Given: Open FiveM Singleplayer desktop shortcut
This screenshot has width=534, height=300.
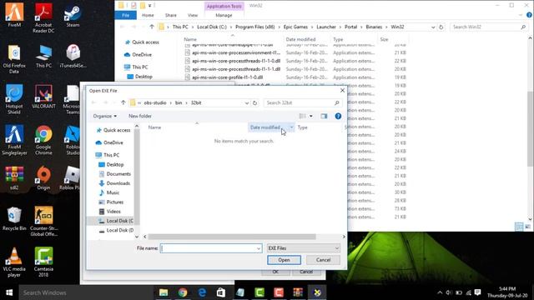Looking at the screenshot, I should (14, 140).
